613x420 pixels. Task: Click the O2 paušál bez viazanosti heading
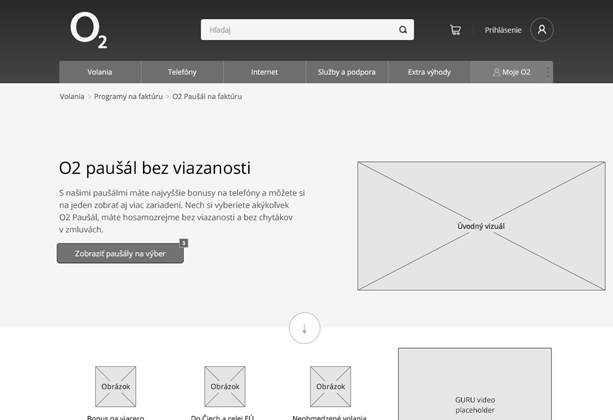[x=155, y=168]
